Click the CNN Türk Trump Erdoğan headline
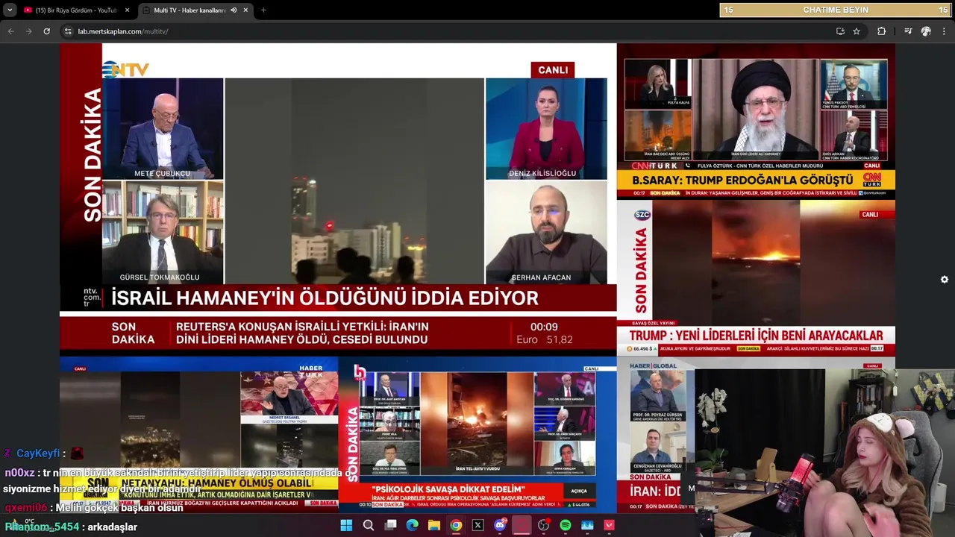 [742, 180]
